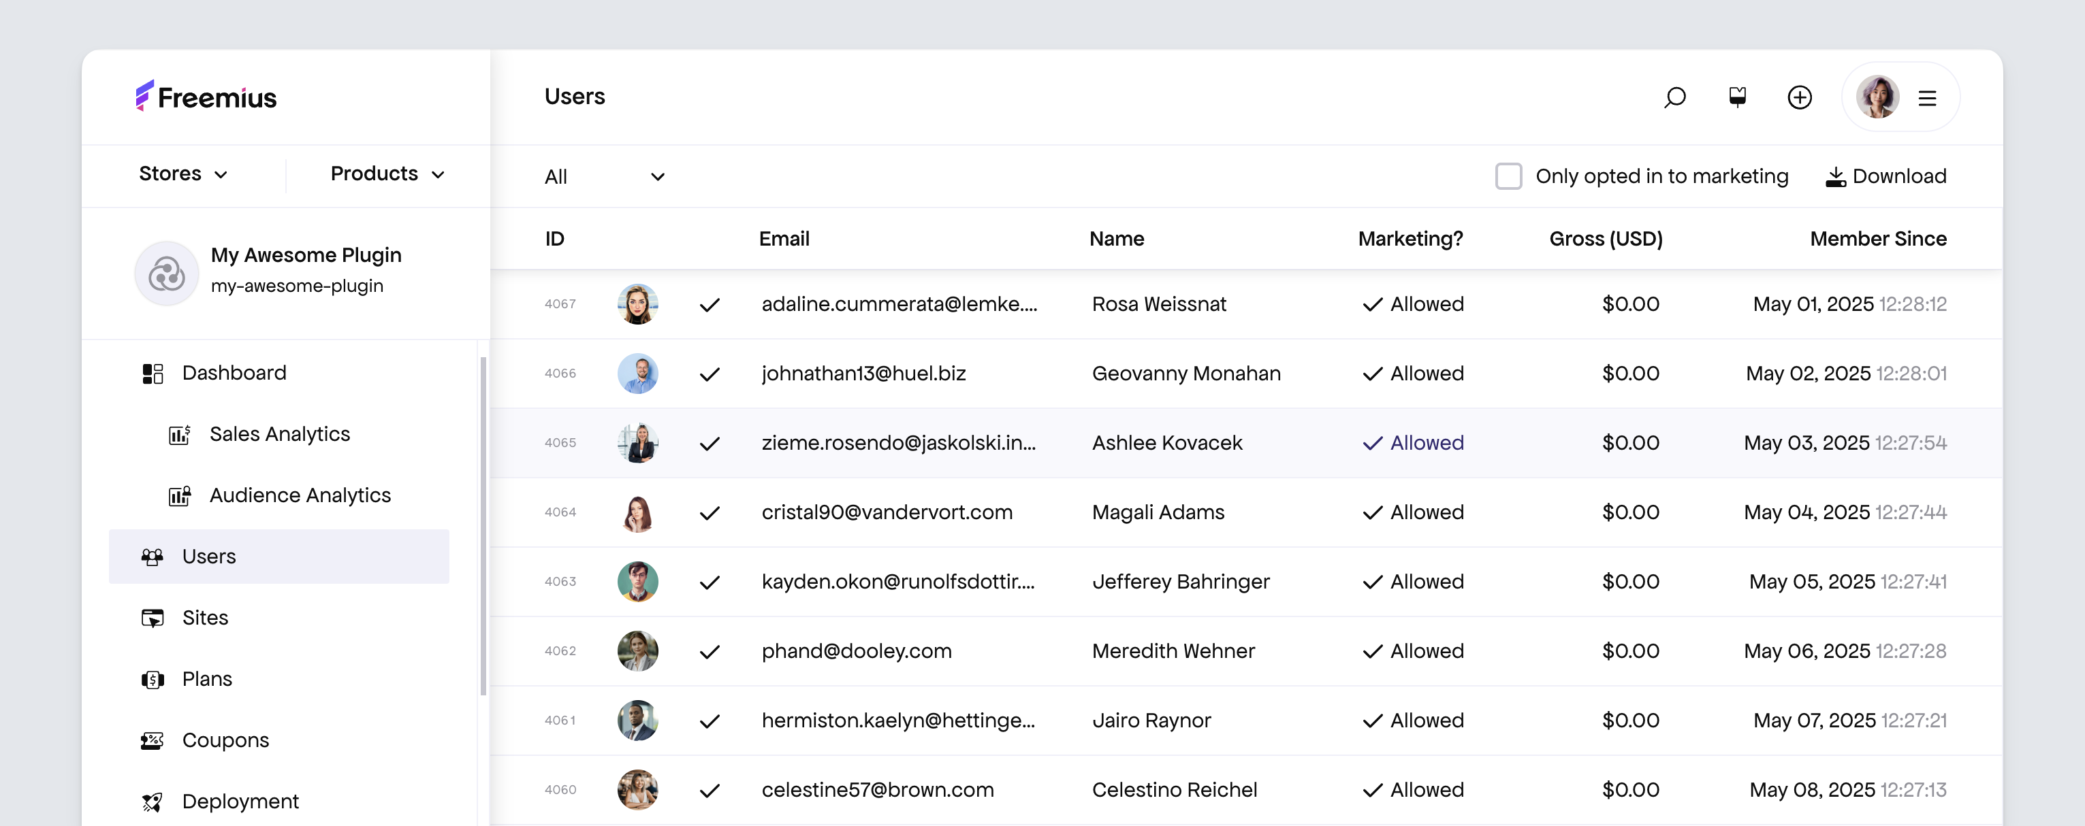
Task: Click the Sites icon in sidebar
Action: click(x=152, y=618)
